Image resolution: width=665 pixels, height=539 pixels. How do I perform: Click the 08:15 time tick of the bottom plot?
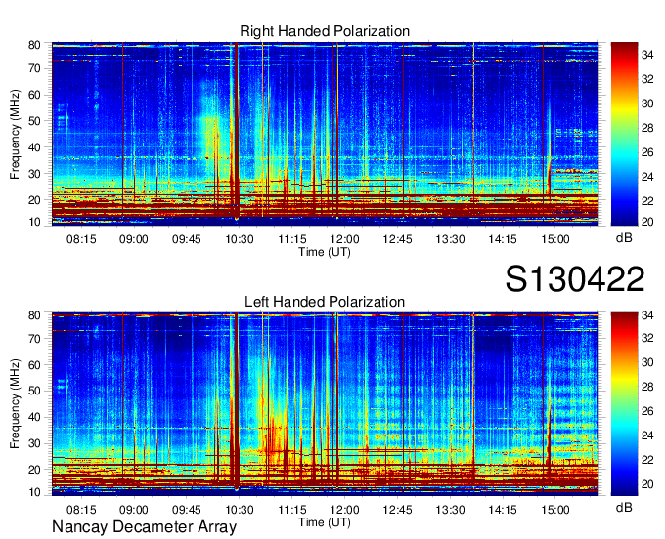click(x=81, y=510)
